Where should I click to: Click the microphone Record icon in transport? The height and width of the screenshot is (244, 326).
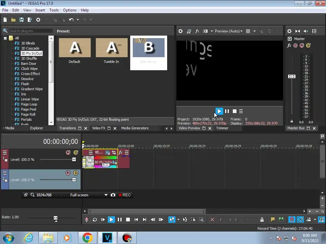[x=87, y=220]
